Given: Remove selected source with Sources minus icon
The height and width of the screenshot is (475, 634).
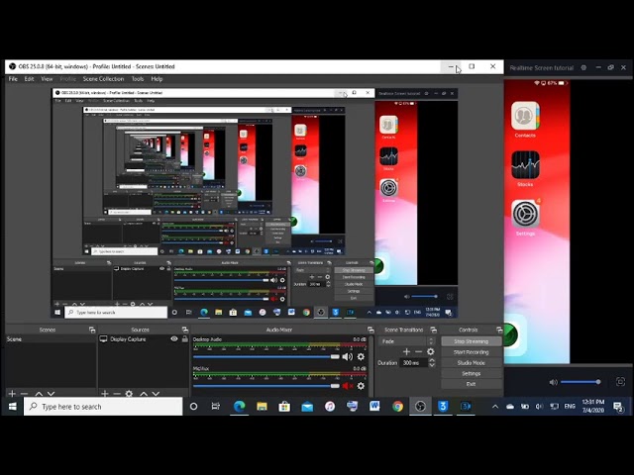Looking at the screenshot, I should [x=117, y=394].
